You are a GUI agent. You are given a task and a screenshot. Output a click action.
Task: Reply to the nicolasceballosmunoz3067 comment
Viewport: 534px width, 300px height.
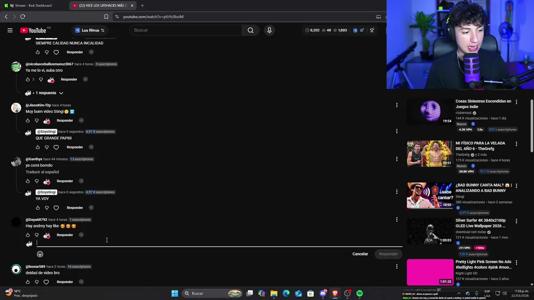point(69,79)
